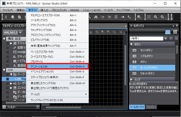The height and width of the screenshot is (117, 181).
Task: Expand the ユーザ tree node
Action: pos(11,83)
